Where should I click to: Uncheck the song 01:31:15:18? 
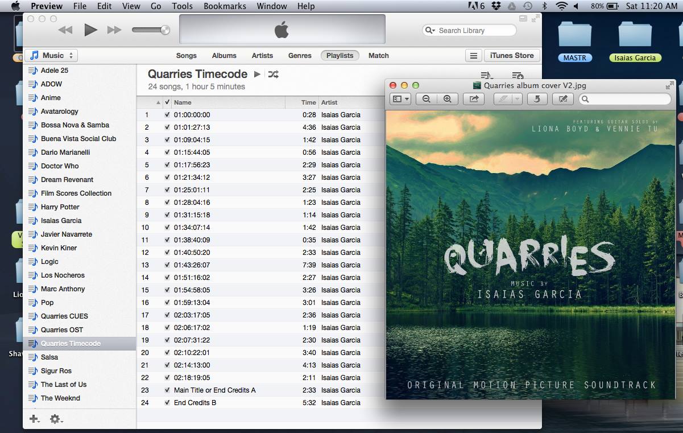coord(167,215)
